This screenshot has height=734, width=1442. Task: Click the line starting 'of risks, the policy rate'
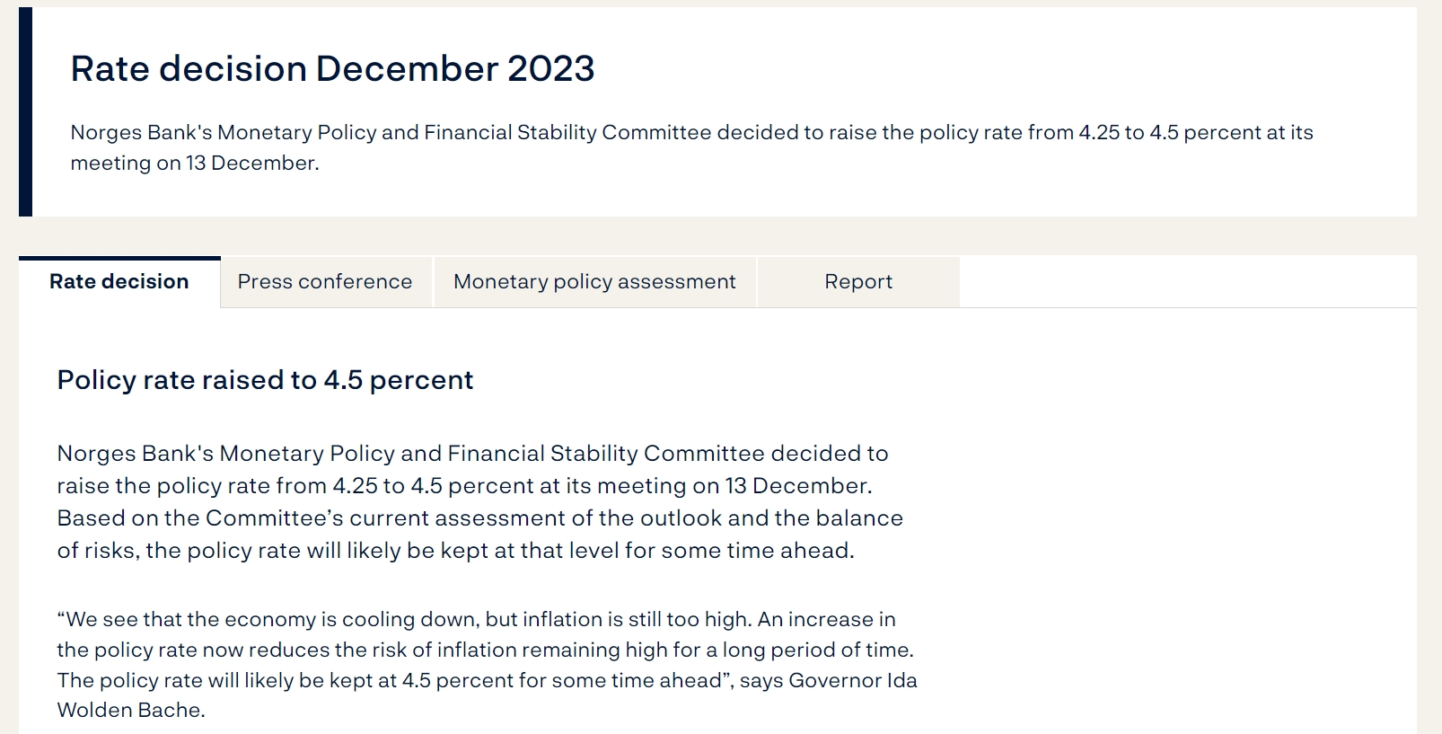coord(455,551)
